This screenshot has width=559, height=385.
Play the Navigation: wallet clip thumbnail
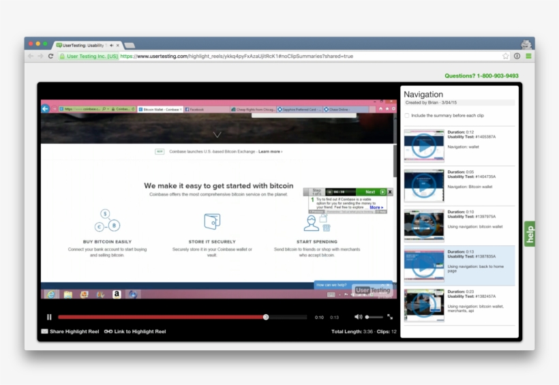pyautogui.click(x=424, y=145)
